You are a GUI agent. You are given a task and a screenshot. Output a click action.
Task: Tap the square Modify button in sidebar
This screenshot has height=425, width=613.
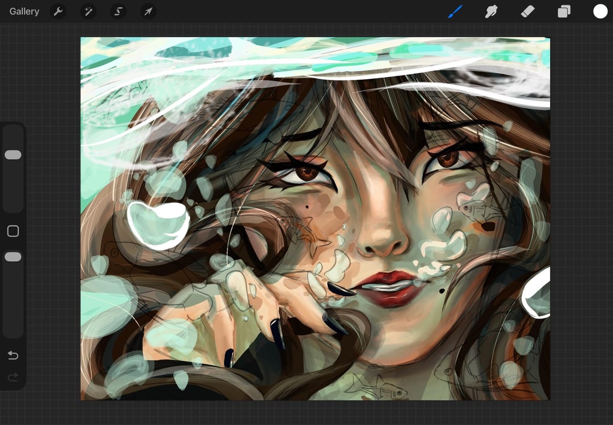click(x=13, y=231)
